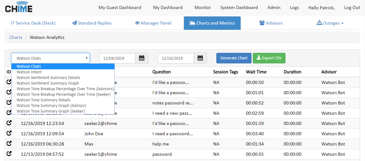
Task: Click Hello Patrick user link
Action: click(321, 8)
